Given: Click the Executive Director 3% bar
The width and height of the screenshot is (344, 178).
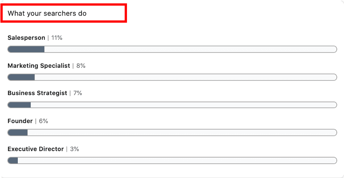Looking at the screenshot, I should [x=172, y=161].
